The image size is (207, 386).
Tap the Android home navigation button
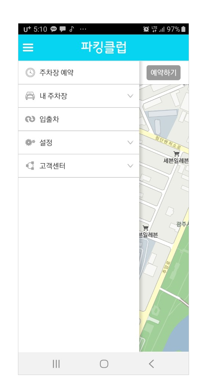coord(104,364)
